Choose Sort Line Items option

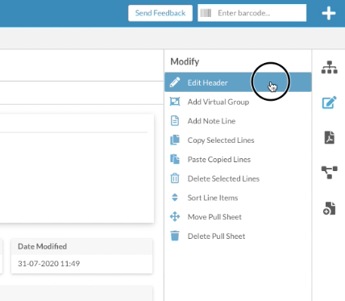pyautogui.click(x=238, y=198)
